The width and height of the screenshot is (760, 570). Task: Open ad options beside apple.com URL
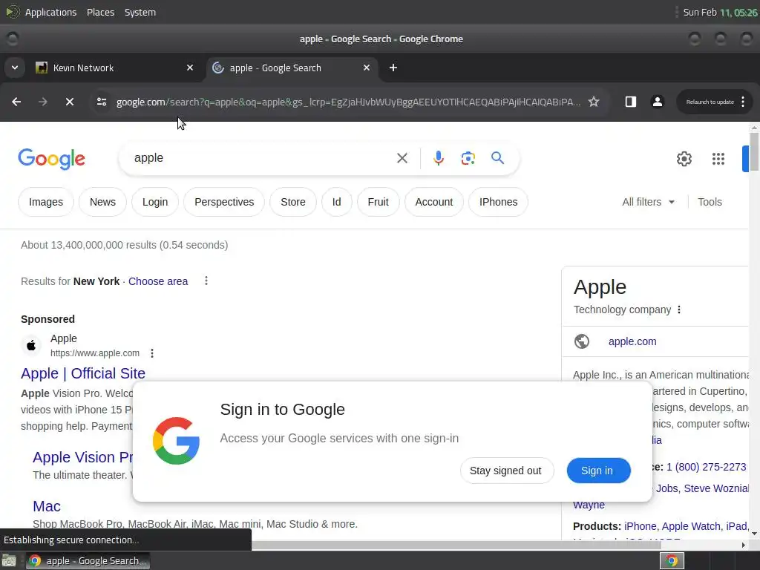(x=151, y=353)
